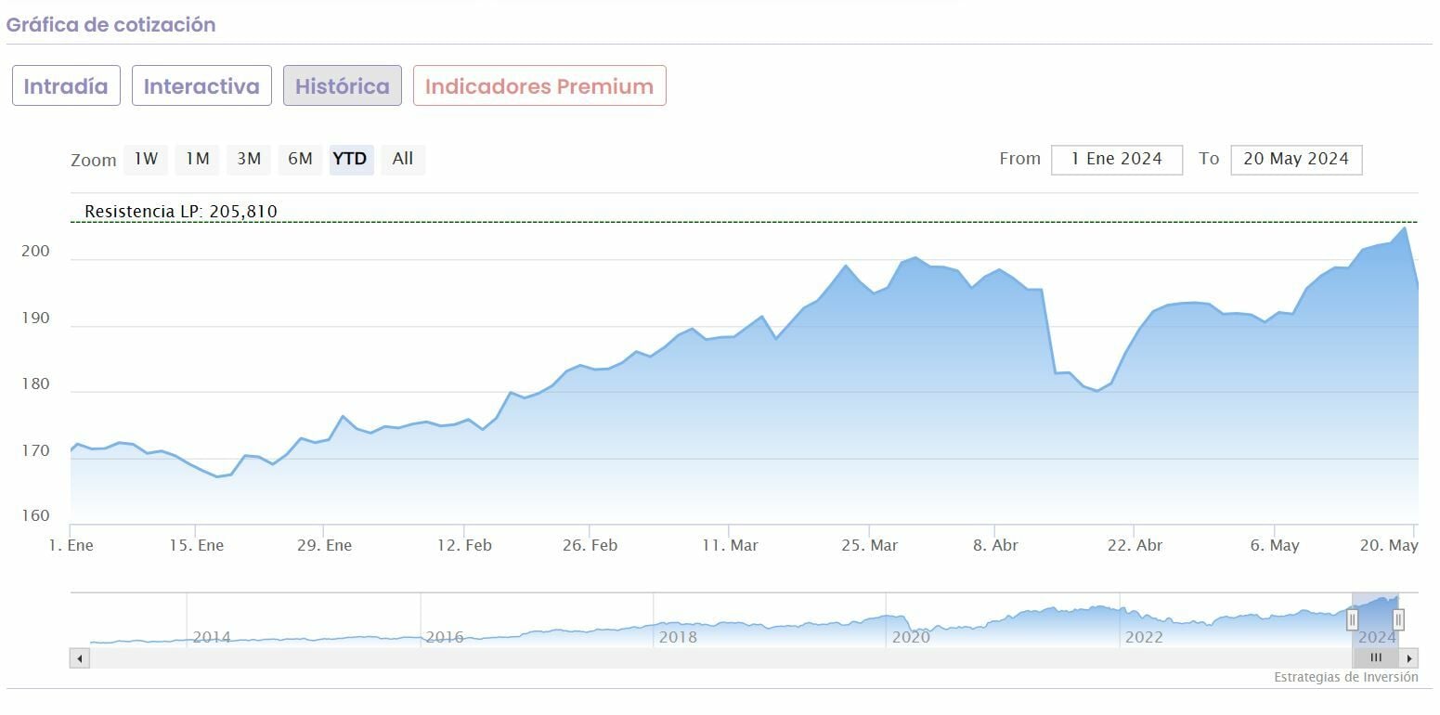Click the left navigator range handle

tap(1352, 619)
